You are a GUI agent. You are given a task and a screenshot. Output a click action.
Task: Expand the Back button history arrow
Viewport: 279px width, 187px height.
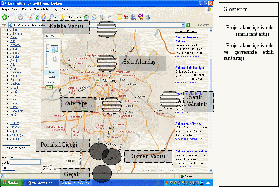click(15, 17)
